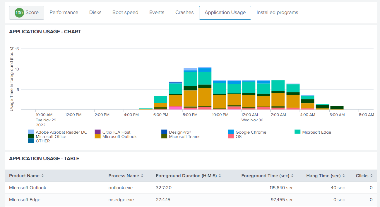
Task: Click the Adobe Acrobat Reader DC legend label
Action: tap(61, 132)
